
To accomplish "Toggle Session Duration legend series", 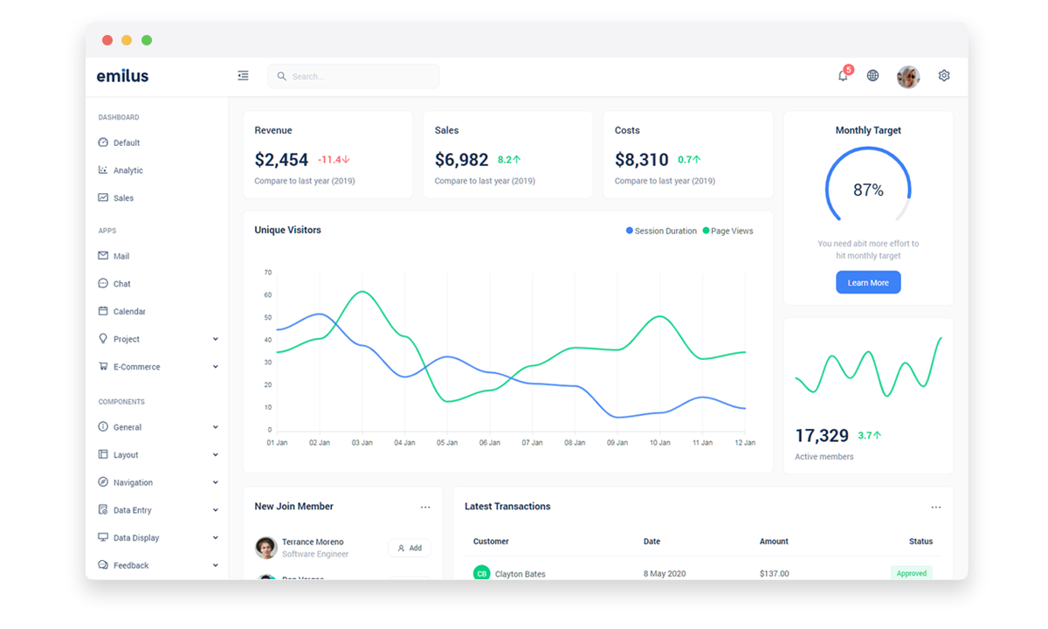I will click(x=661, y=232).
